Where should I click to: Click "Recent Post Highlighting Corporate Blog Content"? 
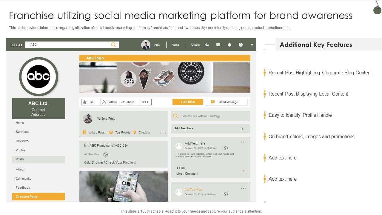point(320,73)
